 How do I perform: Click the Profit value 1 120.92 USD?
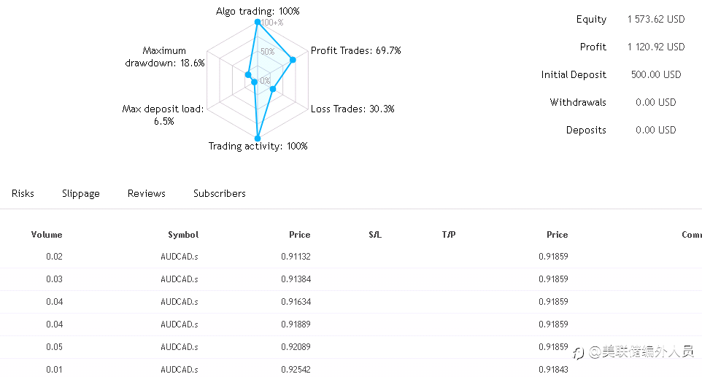(656, 47)
